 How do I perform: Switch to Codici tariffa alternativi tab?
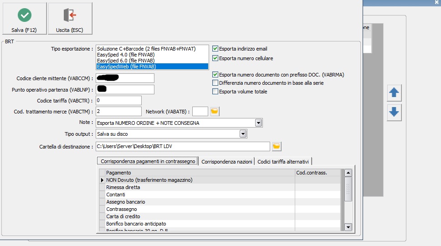pyautogui.click(x=283, y=162)
